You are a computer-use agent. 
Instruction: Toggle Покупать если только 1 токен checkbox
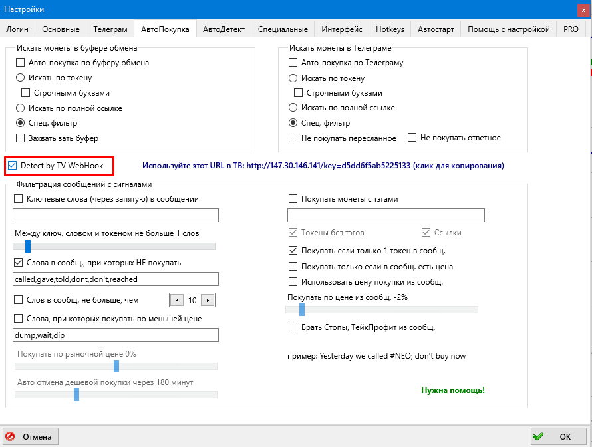pos(293,251)
